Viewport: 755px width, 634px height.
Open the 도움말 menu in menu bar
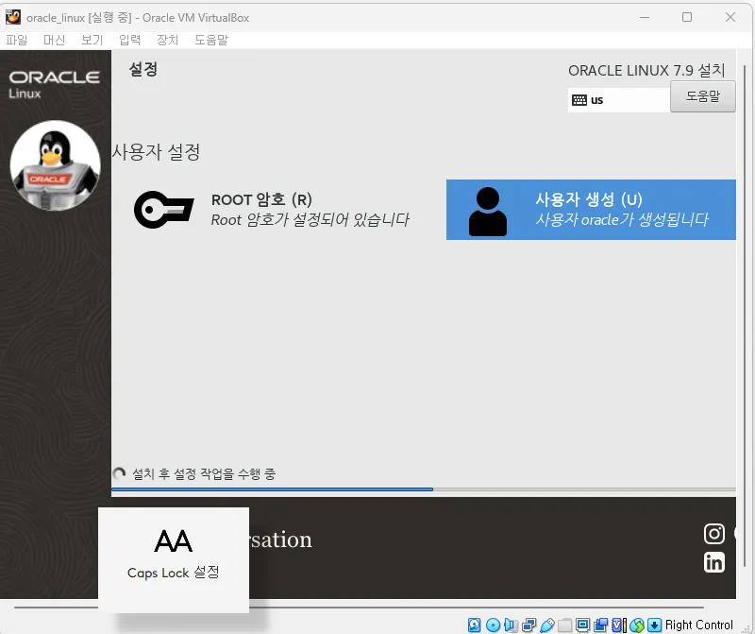pyautogui.click(x=210, y=40)
